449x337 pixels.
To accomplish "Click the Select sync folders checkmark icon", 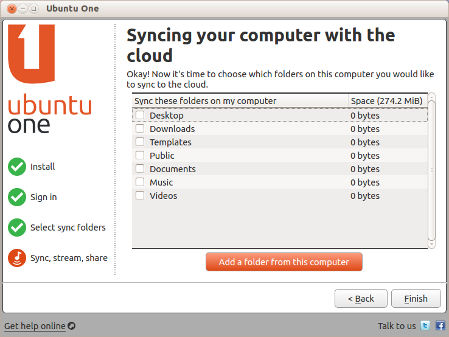I will tap(17, 228).
